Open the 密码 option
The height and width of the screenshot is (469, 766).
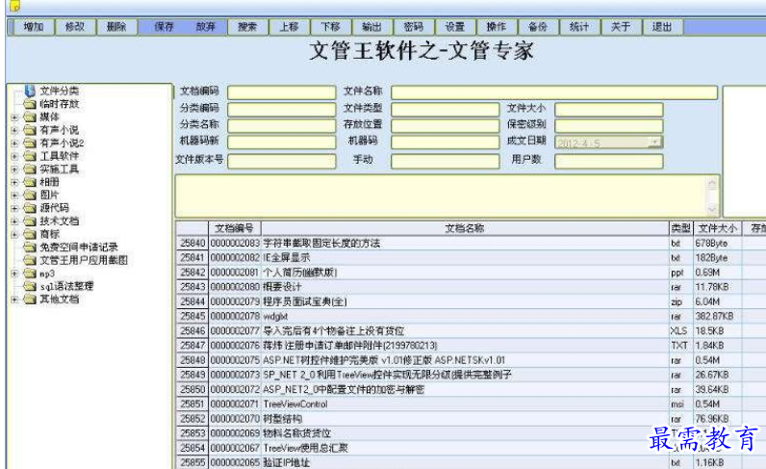click(413, 27)
